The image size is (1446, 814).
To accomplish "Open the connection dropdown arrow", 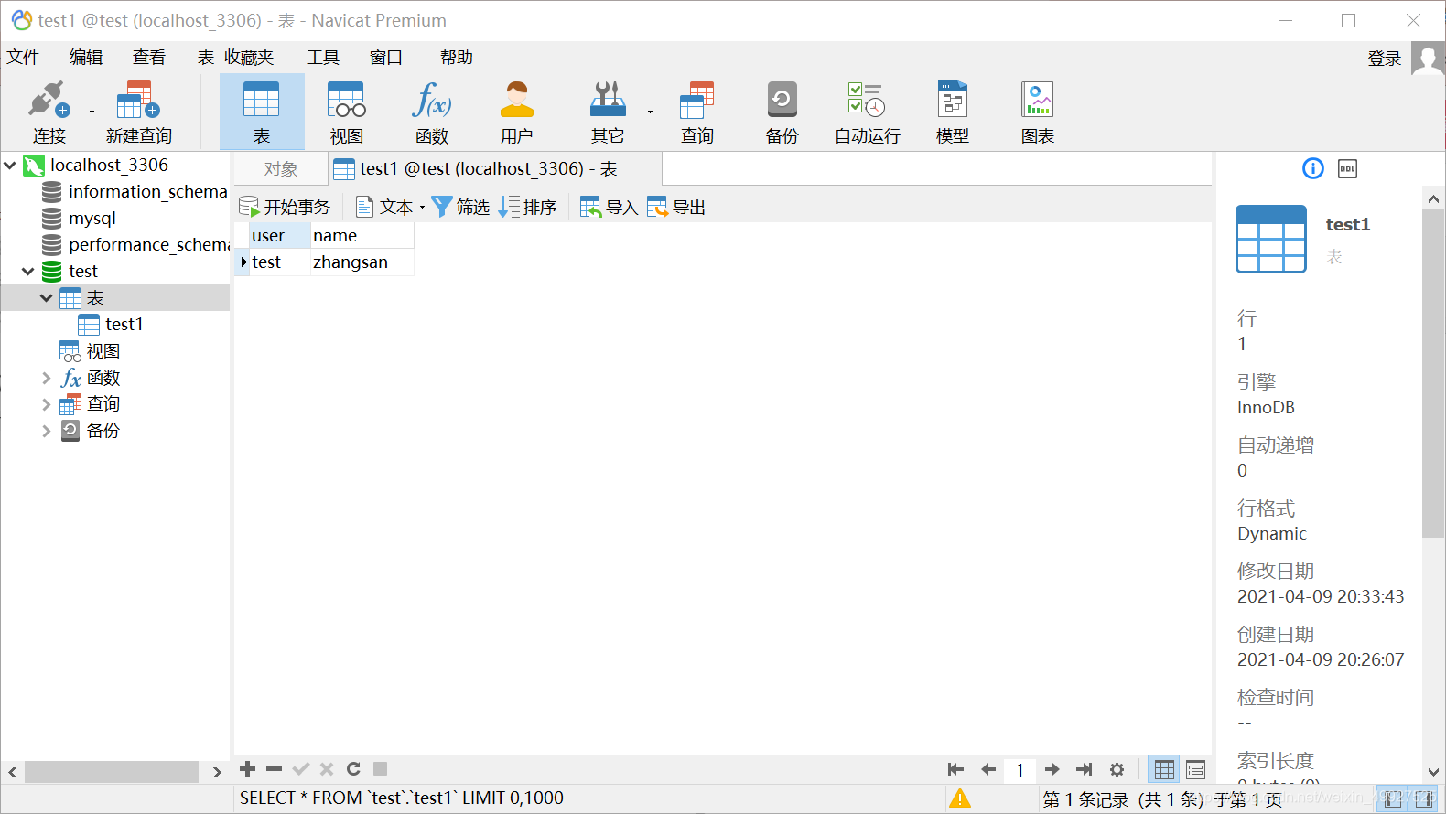I will click(x=92, y=112).
